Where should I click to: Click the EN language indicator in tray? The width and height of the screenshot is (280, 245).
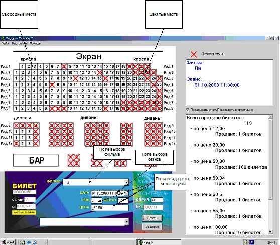[251, 242]
